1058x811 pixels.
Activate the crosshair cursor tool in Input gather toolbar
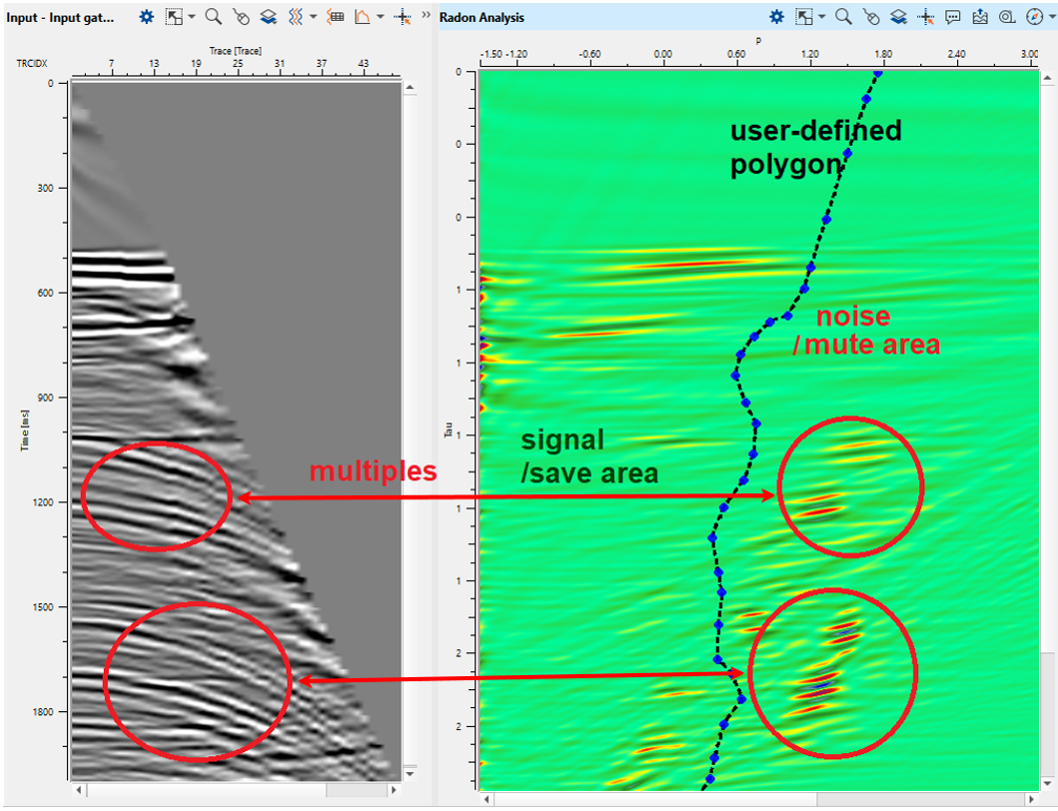pos(403,17)
